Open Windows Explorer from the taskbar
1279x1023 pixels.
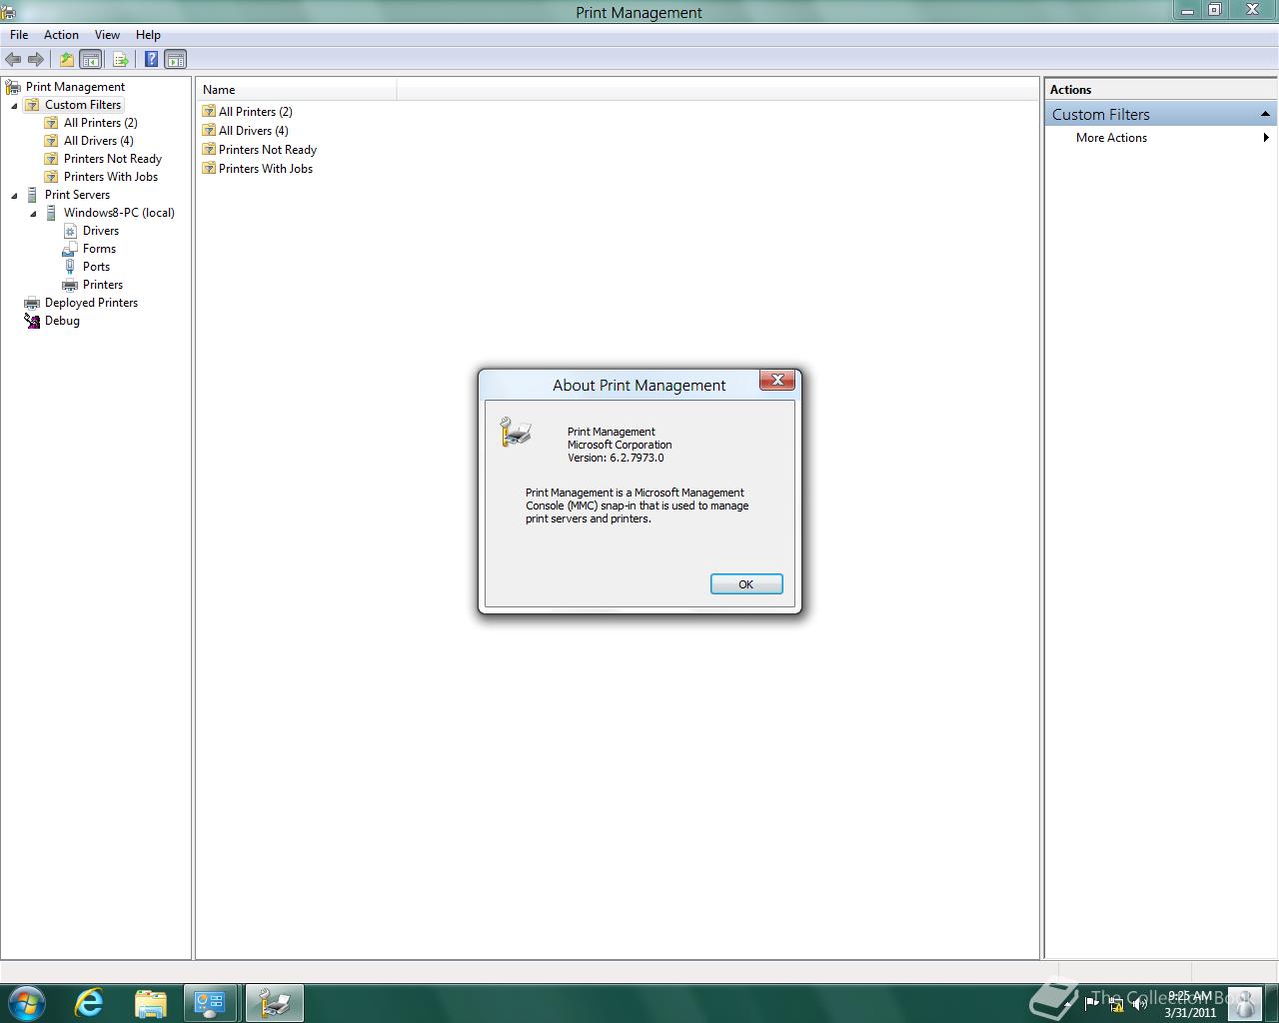(150, 1003)
